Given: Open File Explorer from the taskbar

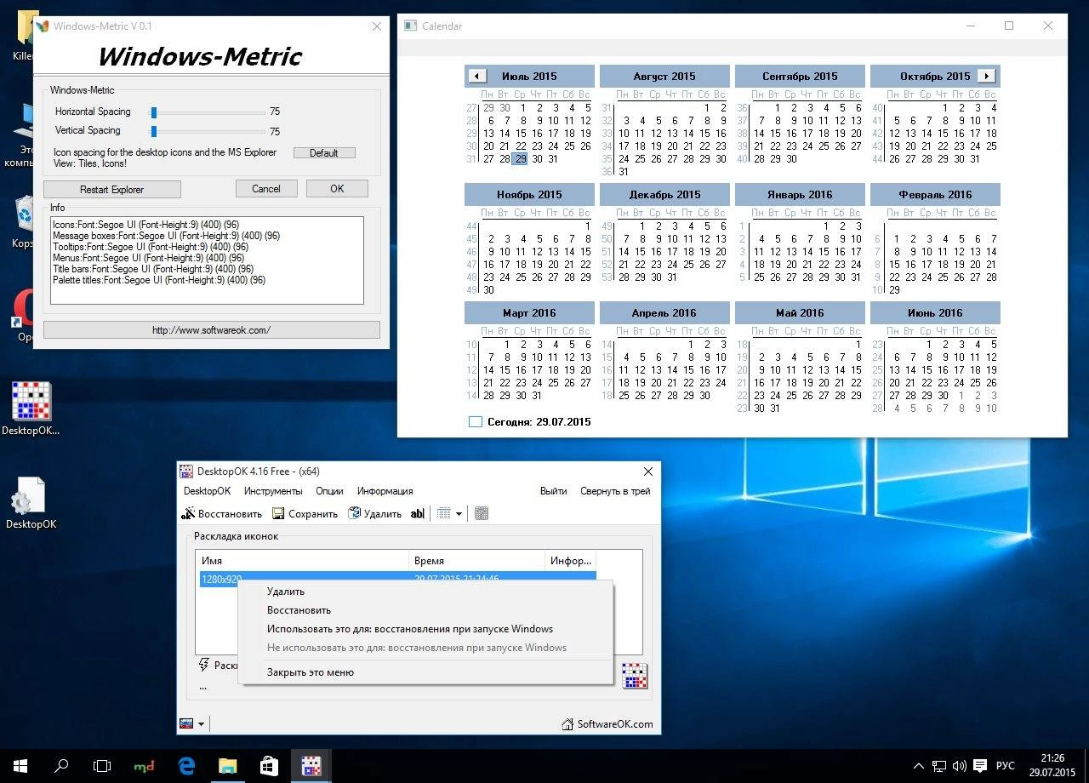Looking at the screenshot, I should [227, 766].
